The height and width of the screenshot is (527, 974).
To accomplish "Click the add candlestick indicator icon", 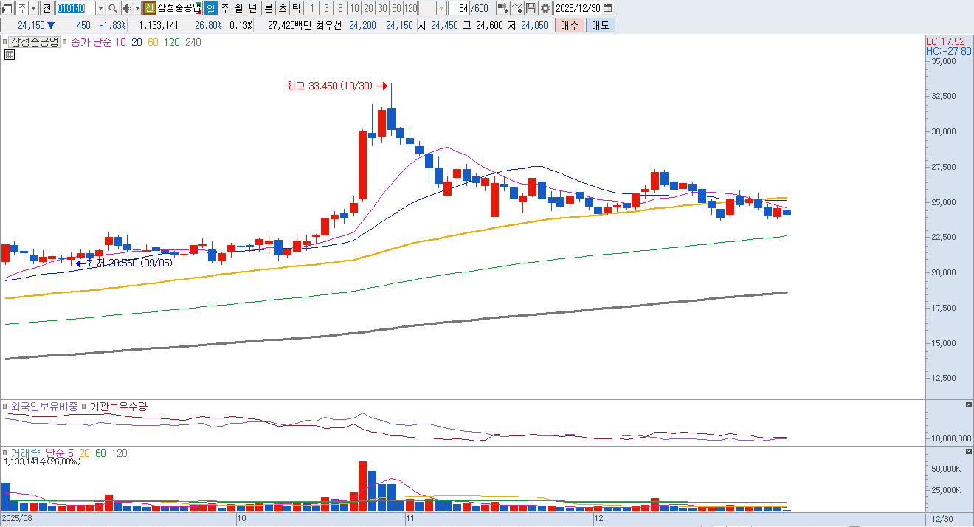I will click(502, 8).
